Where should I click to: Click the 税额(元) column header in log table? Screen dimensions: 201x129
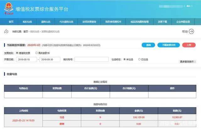(177, 111)
